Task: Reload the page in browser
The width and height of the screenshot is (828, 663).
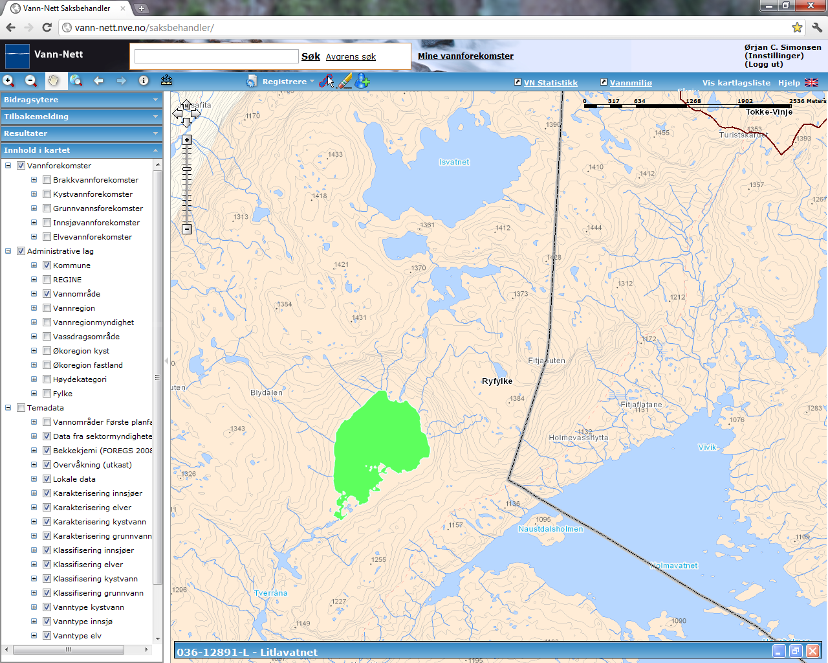Action: click(47, 27)
